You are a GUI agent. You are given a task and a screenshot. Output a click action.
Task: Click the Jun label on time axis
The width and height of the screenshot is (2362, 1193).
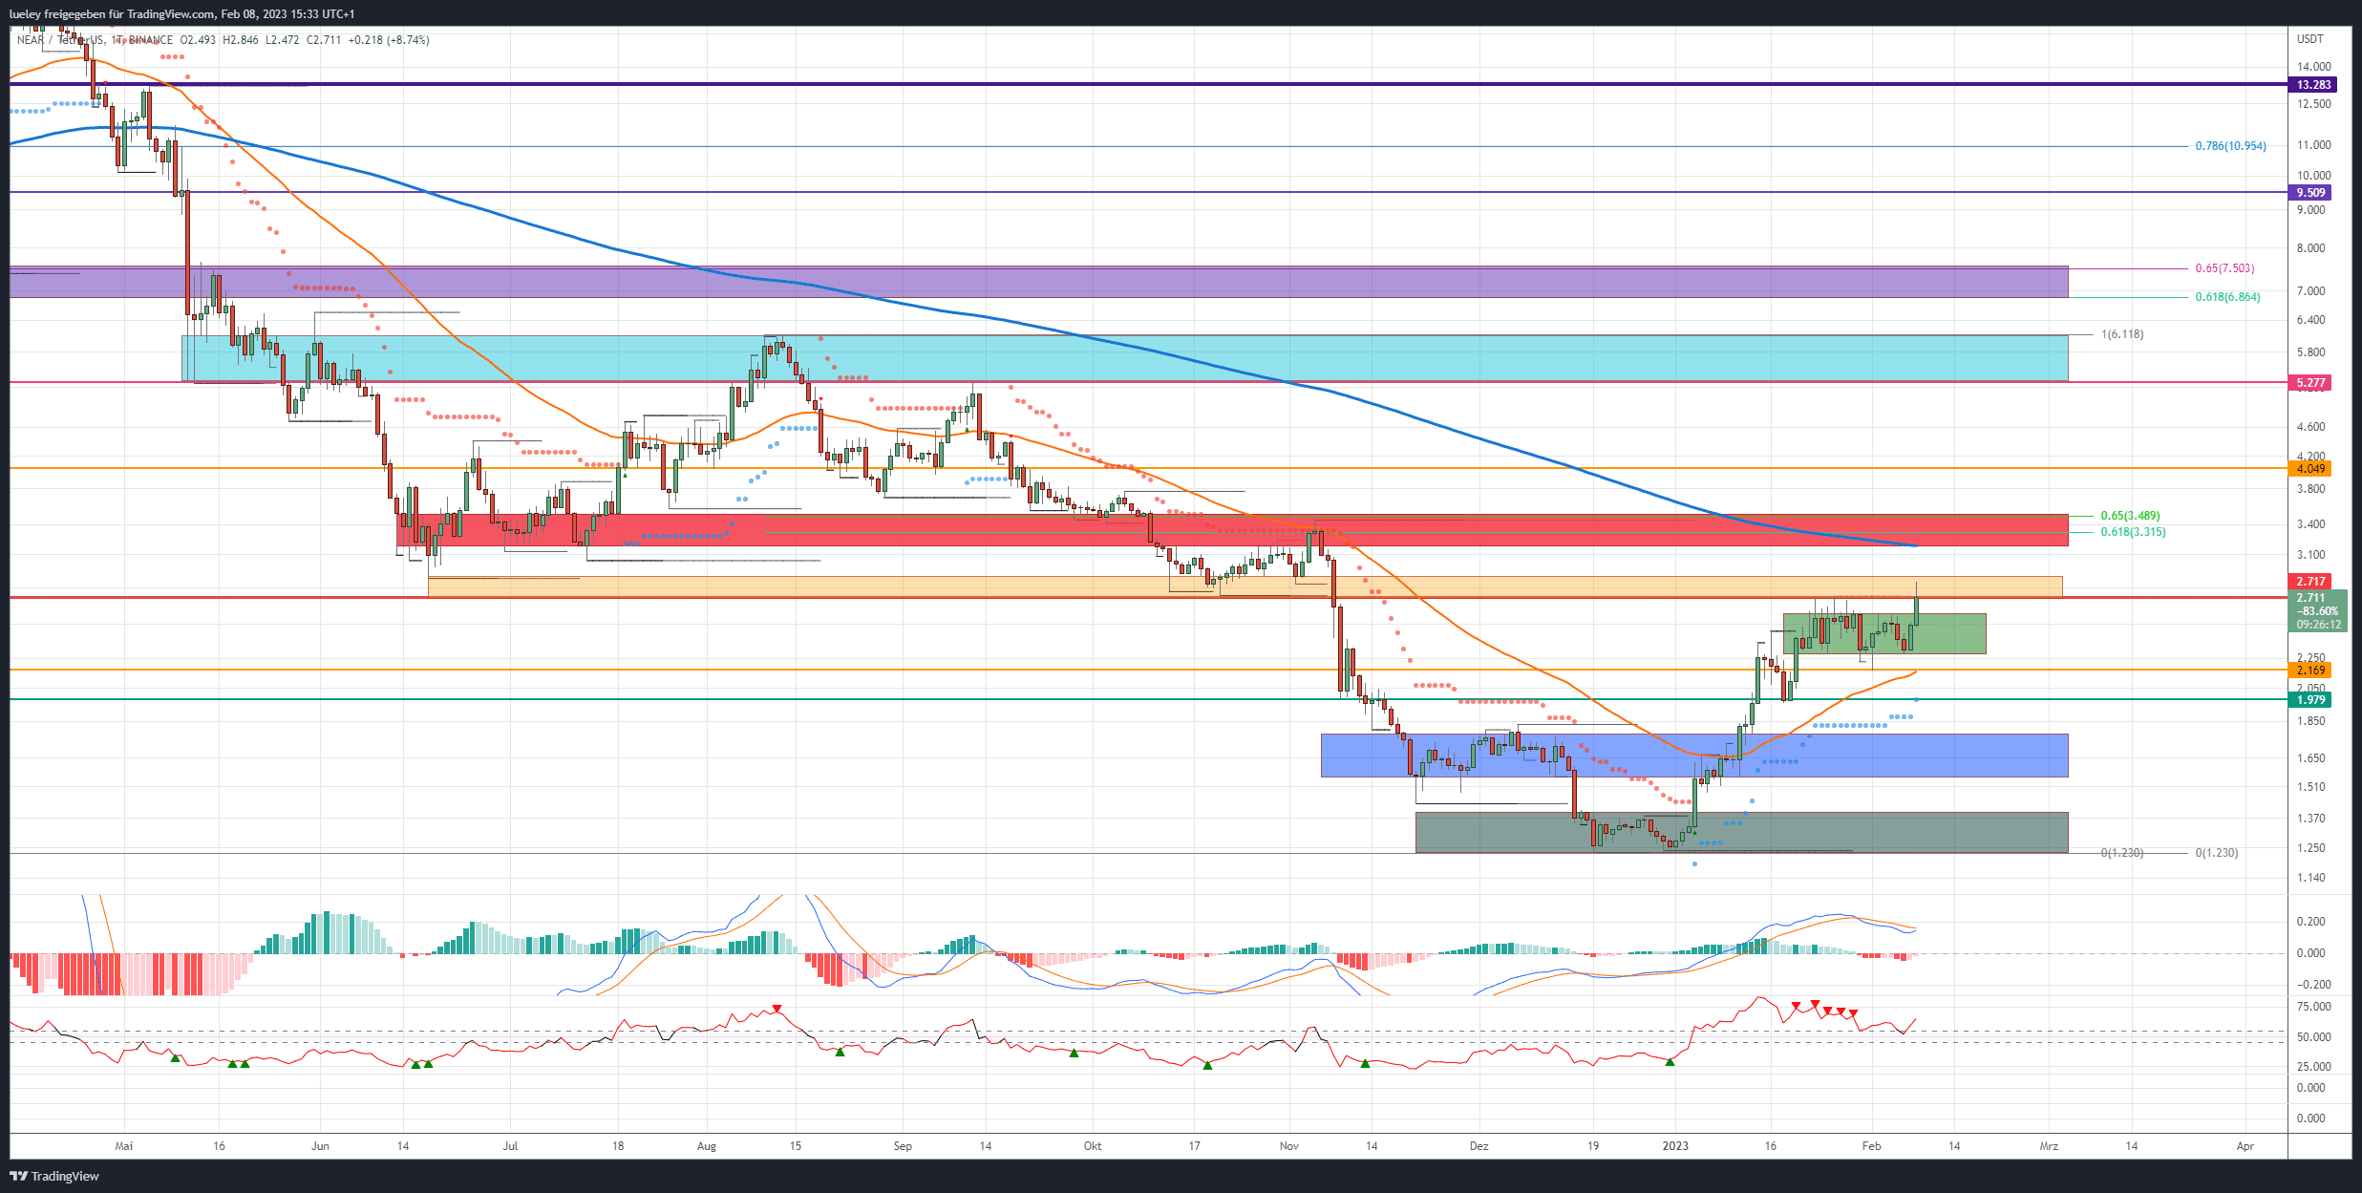(320, 1146)
